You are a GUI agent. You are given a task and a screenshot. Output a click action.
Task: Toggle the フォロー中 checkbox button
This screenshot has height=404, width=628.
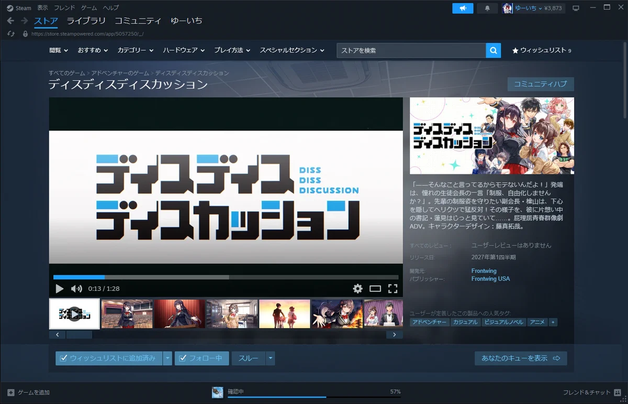[x=201, y=358]
